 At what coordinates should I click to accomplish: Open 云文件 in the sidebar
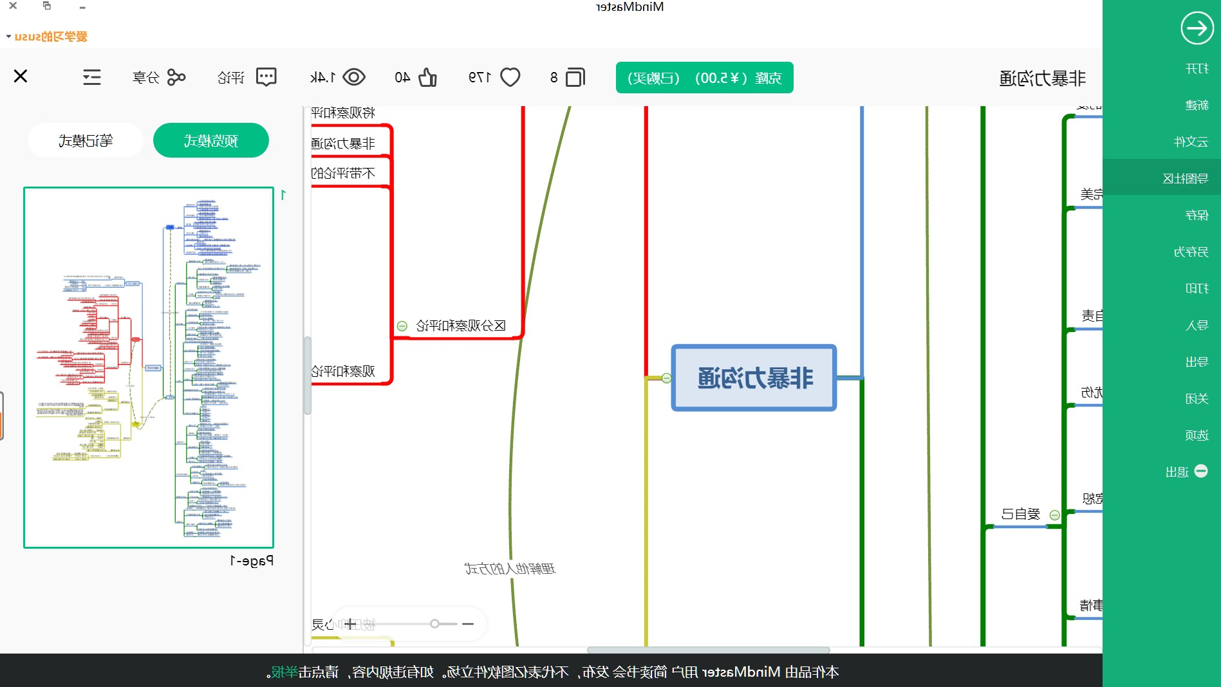[x=1191, y=142]
